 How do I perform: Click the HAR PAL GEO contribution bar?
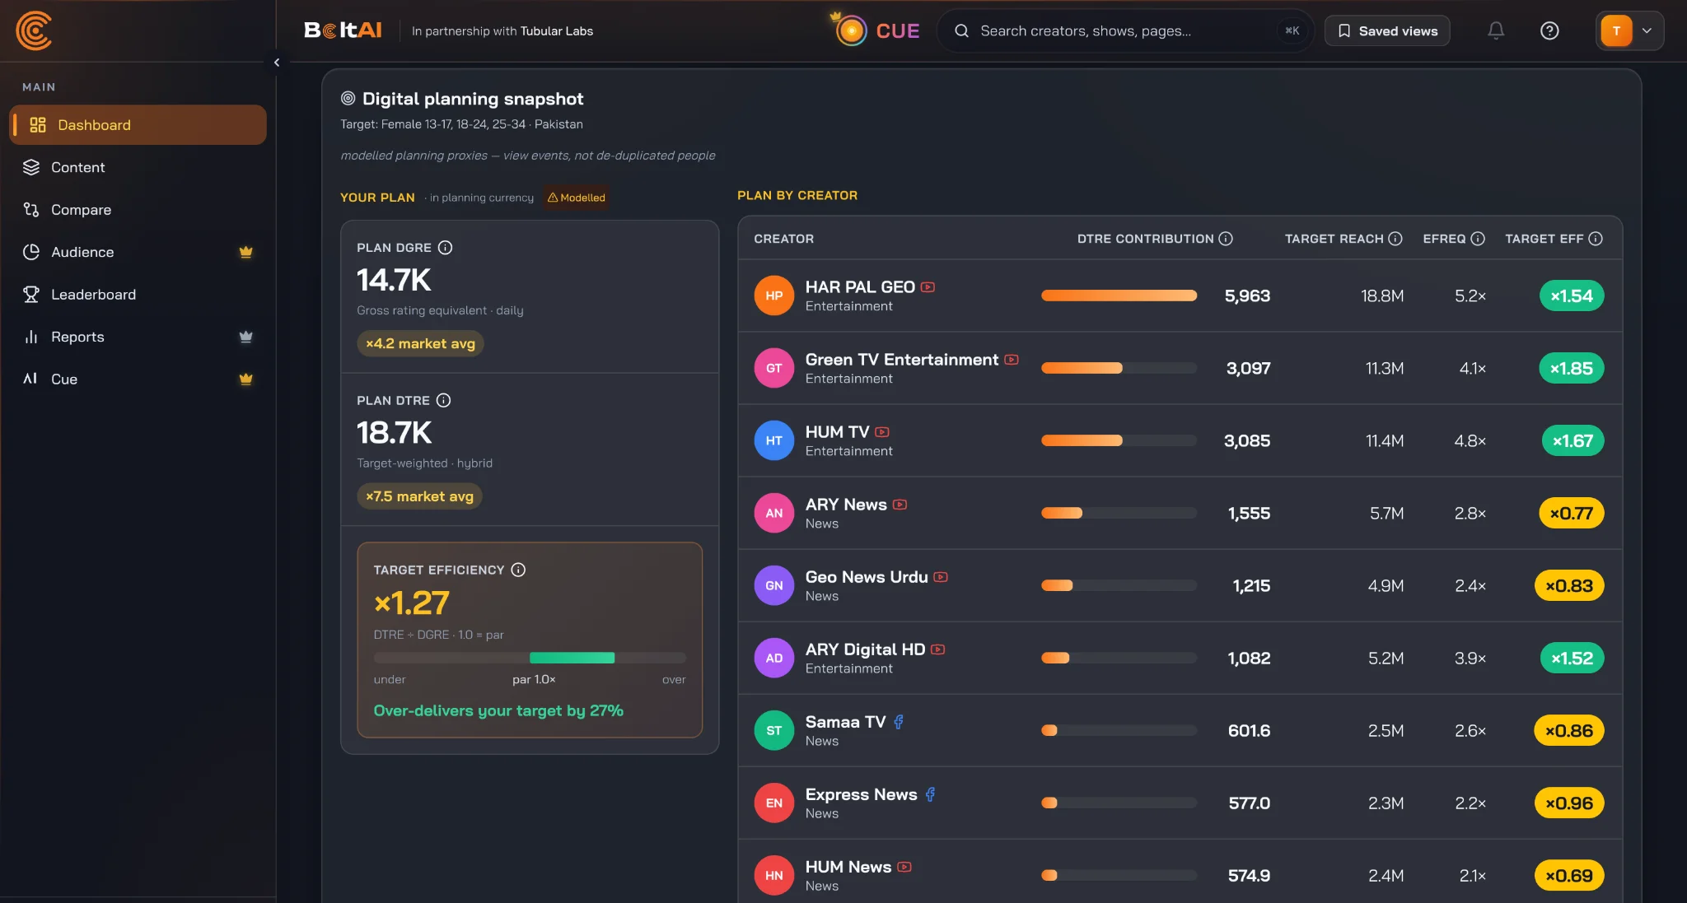tap(1119, 296)
